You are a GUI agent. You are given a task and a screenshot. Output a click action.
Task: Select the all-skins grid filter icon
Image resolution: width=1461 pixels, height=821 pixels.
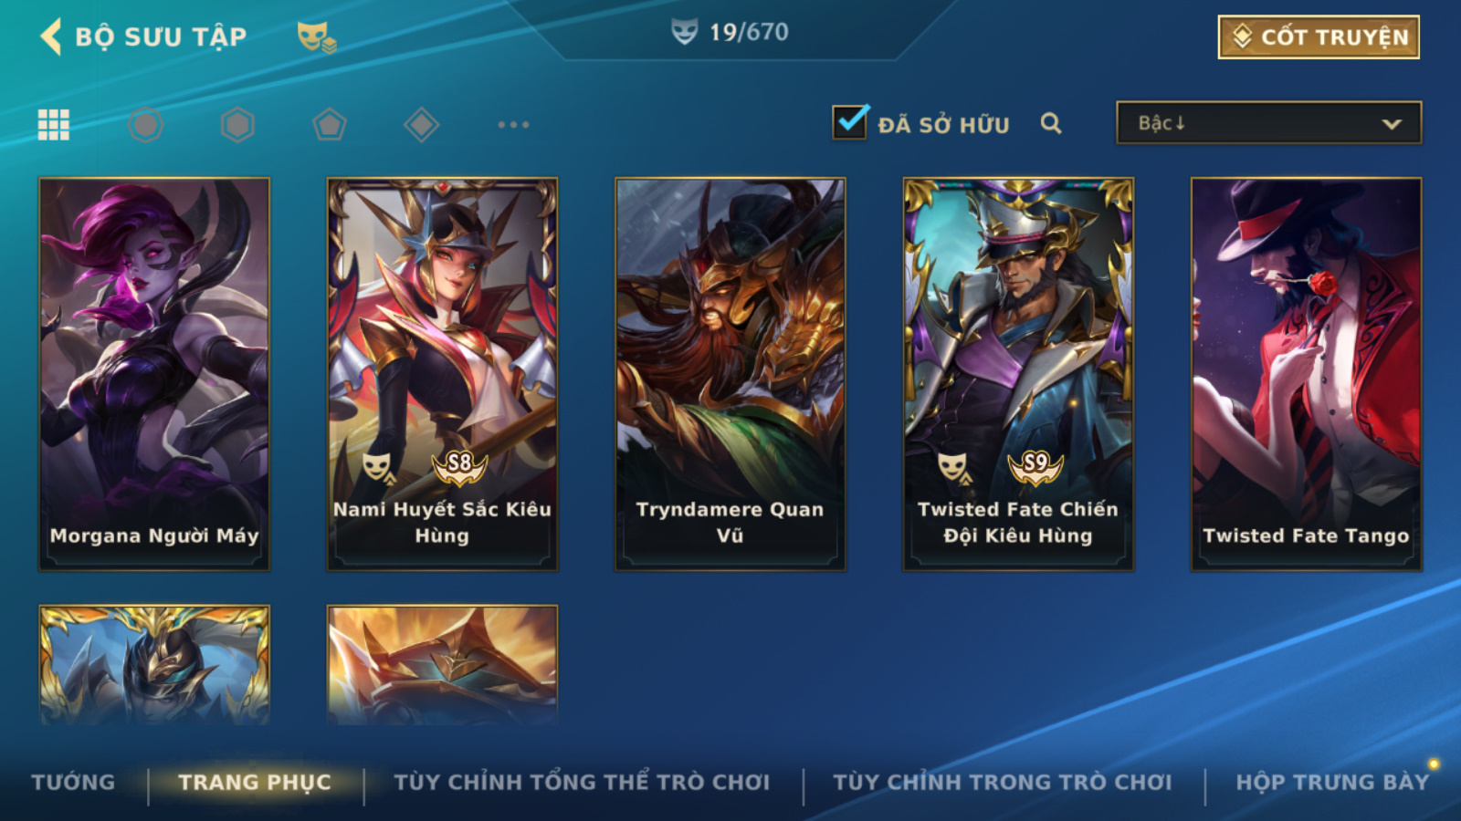pyautogui.click(x=54, y=124)
